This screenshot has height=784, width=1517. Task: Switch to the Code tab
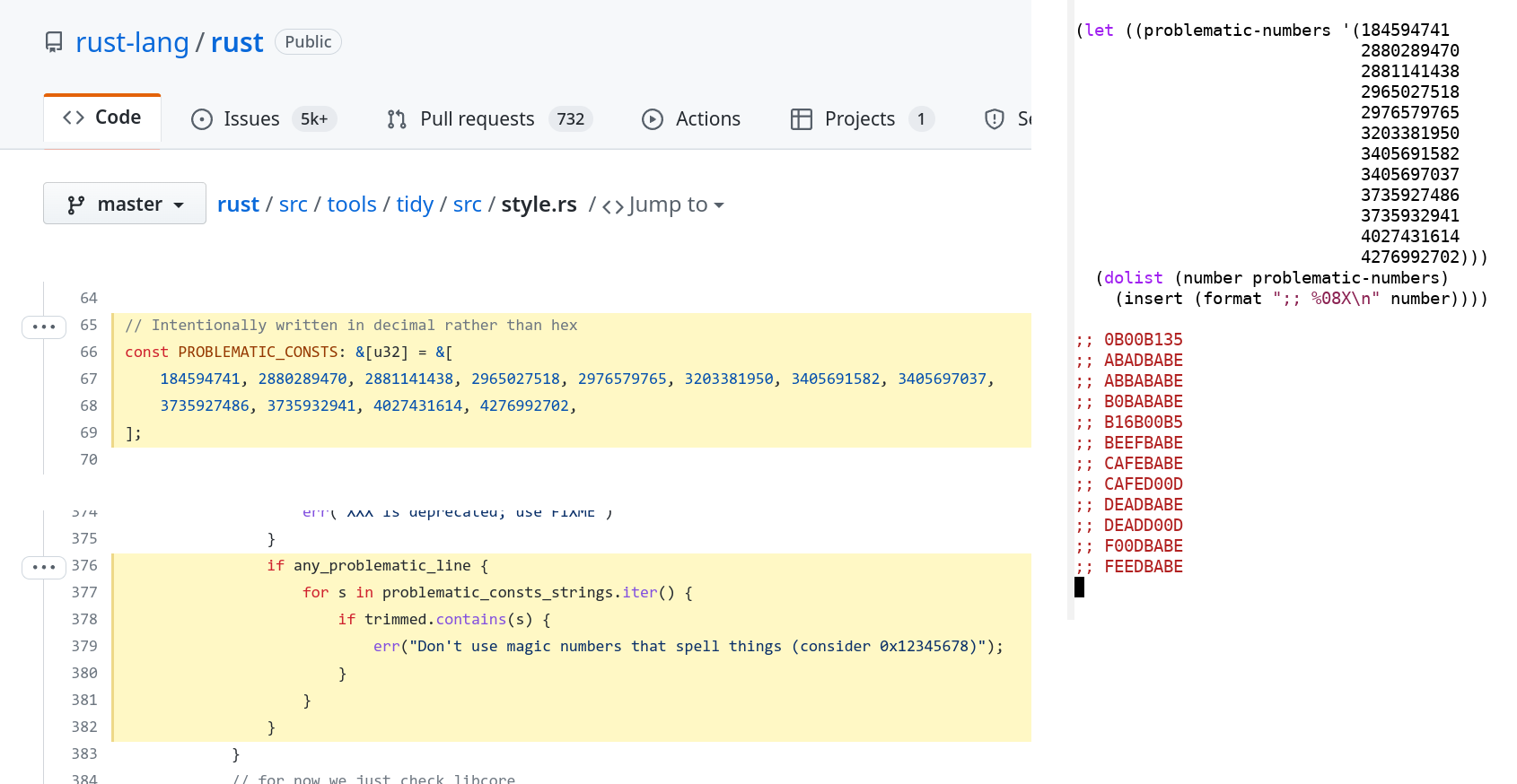(x=102, y=118)
